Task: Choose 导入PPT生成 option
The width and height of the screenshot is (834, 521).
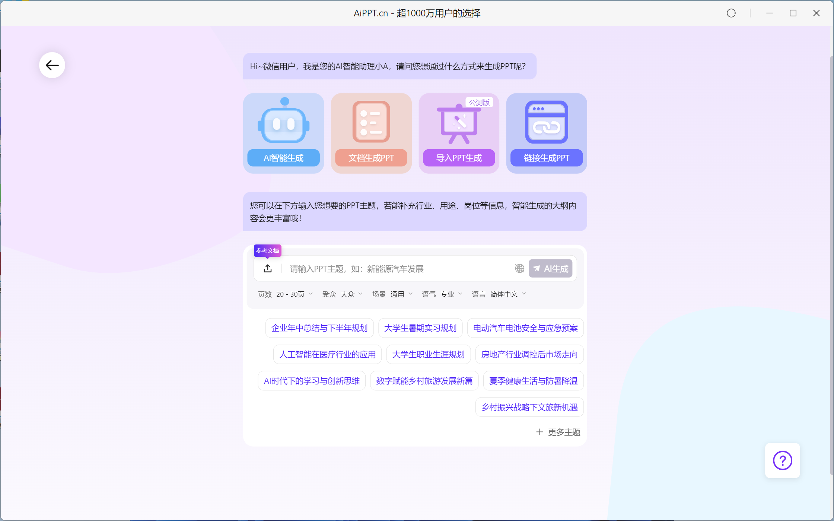Action: click(x=459, y=158)
